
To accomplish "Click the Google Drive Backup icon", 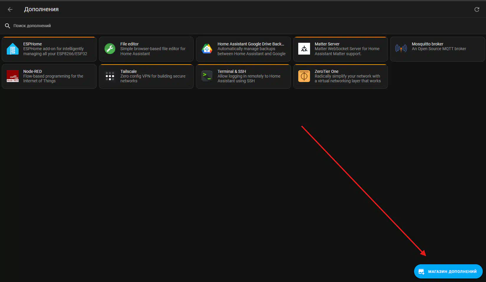I will pos(207,49).
